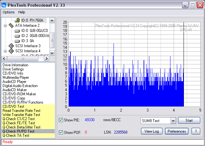This screenshot has height=146, width=205.
Task: Open AudioCD Player
Action: pos(14,82)
